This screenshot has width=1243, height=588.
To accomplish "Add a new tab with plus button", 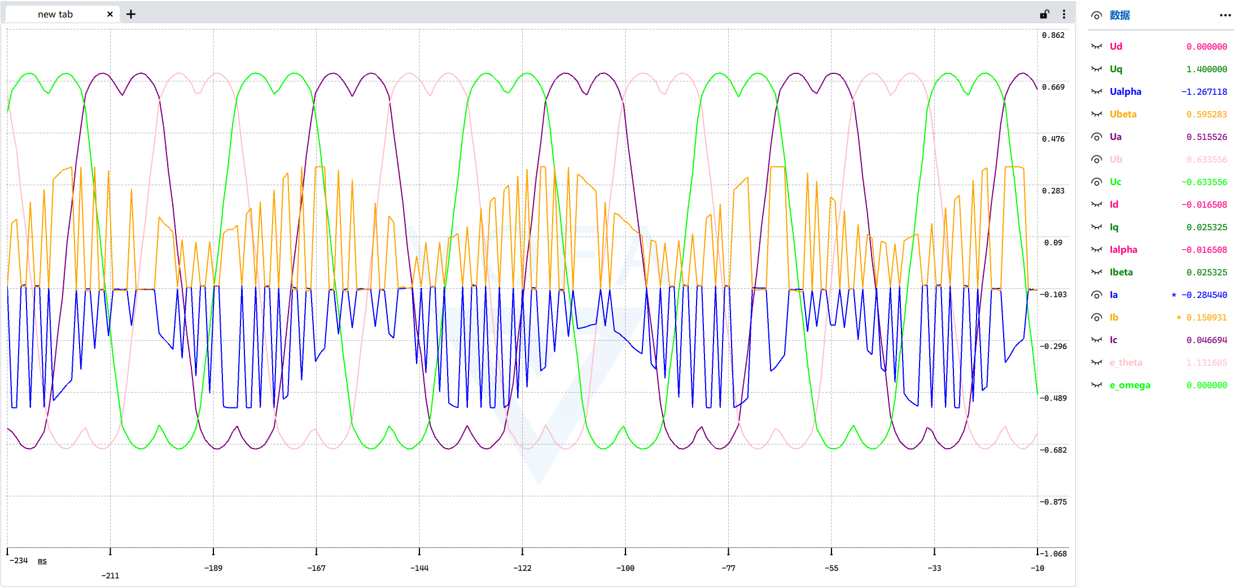I will click(131, 14).
